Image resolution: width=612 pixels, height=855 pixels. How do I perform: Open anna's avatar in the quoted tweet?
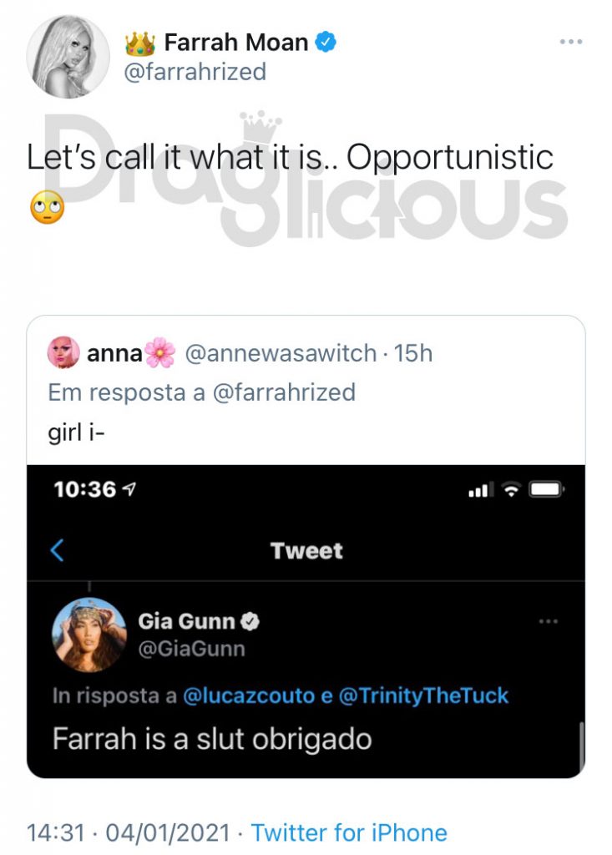(63, 352)
